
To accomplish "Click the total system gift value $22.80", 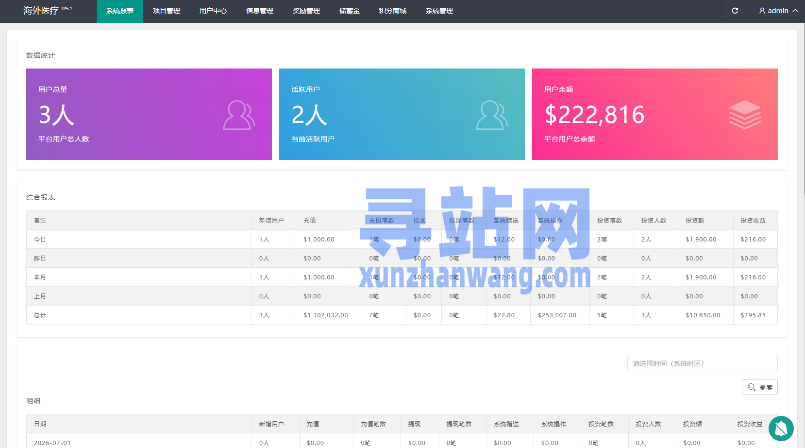I will (x=504, y=315).
